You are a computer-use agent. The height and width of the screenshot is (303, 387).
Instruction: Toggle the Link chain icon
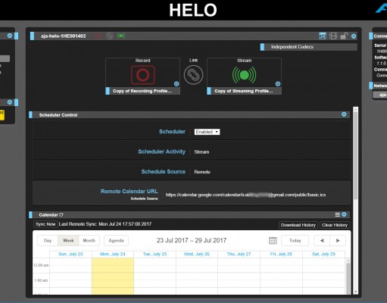click(193, 75)
